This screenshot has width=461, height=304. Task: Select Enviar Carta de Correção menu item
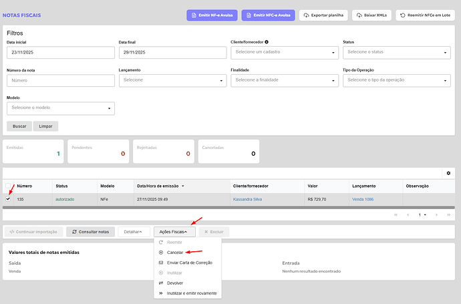pos(189,263)
